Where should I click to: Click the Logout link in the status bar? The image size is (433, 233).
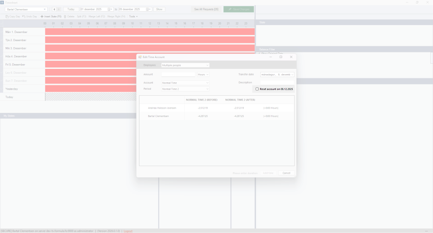point(128,231)
